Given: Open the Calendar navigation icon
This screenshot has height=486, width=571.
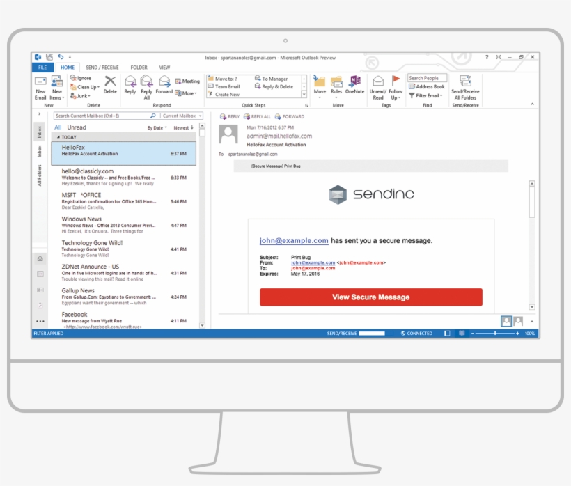Looking at the screenshot, I should tap(40, 274).
